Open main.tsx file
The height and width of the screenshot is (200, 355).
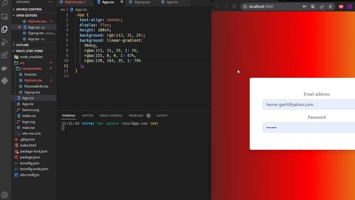pos(28,128)
